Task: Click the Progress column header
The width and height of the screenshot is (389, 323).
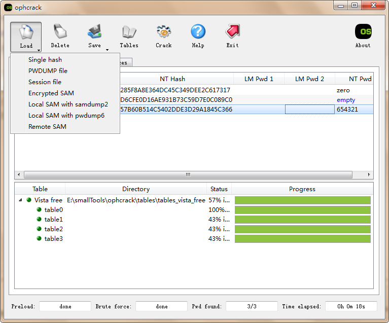Action: 302,189
